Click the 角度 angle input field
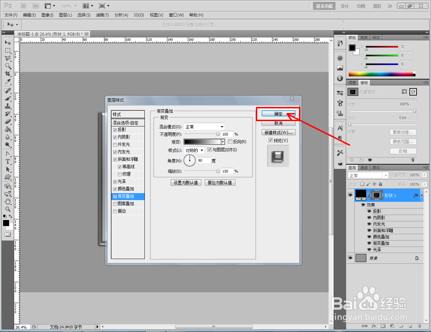This screenshot has height=332, width=431. (x=204, y=160)
